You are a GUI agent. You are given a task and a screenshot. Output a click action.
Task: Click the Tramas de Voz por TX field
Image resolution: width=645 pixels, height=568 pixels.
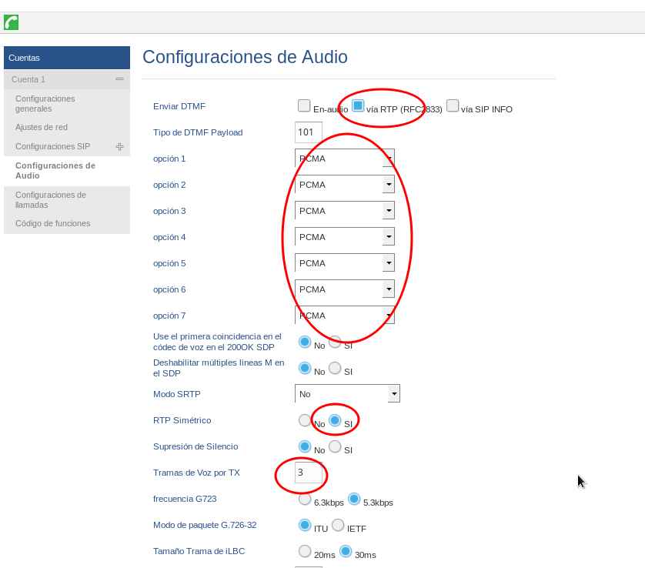[308, 473]
